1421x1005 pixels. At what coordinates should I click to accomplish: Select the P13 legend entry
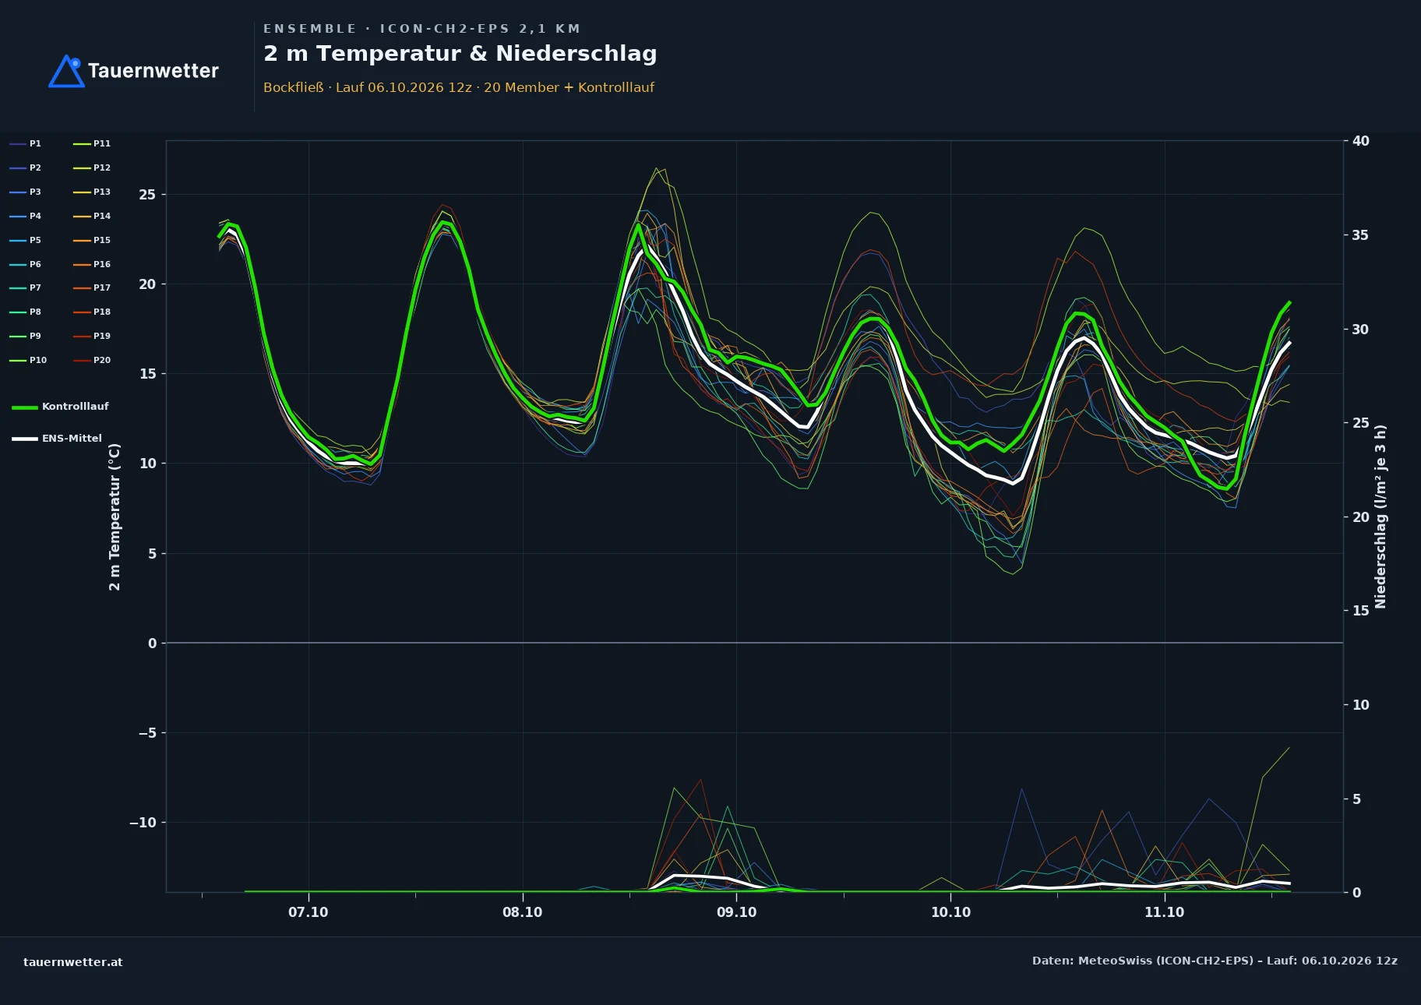92,192
